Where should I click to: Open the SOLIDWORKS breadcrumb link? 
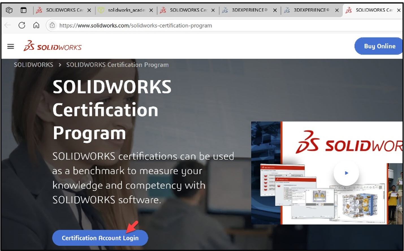(x=34, y=65)
